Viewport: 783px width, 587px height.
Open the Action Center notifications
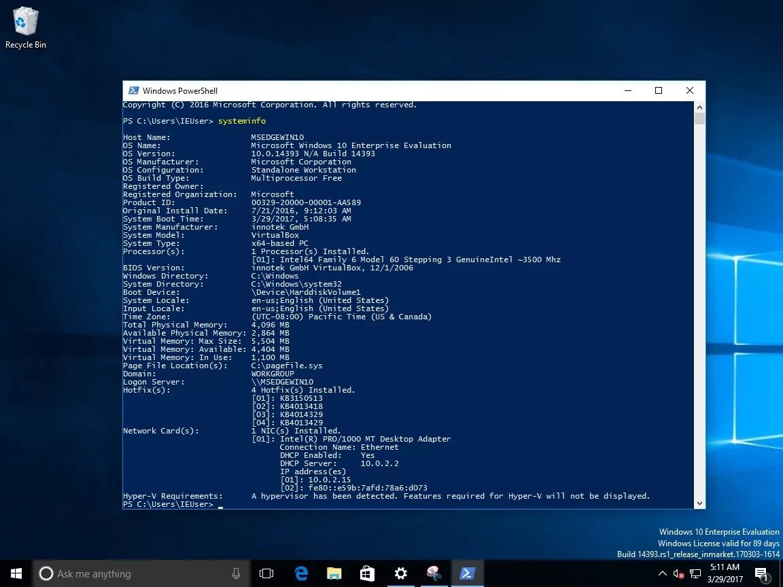click(761, 573)
